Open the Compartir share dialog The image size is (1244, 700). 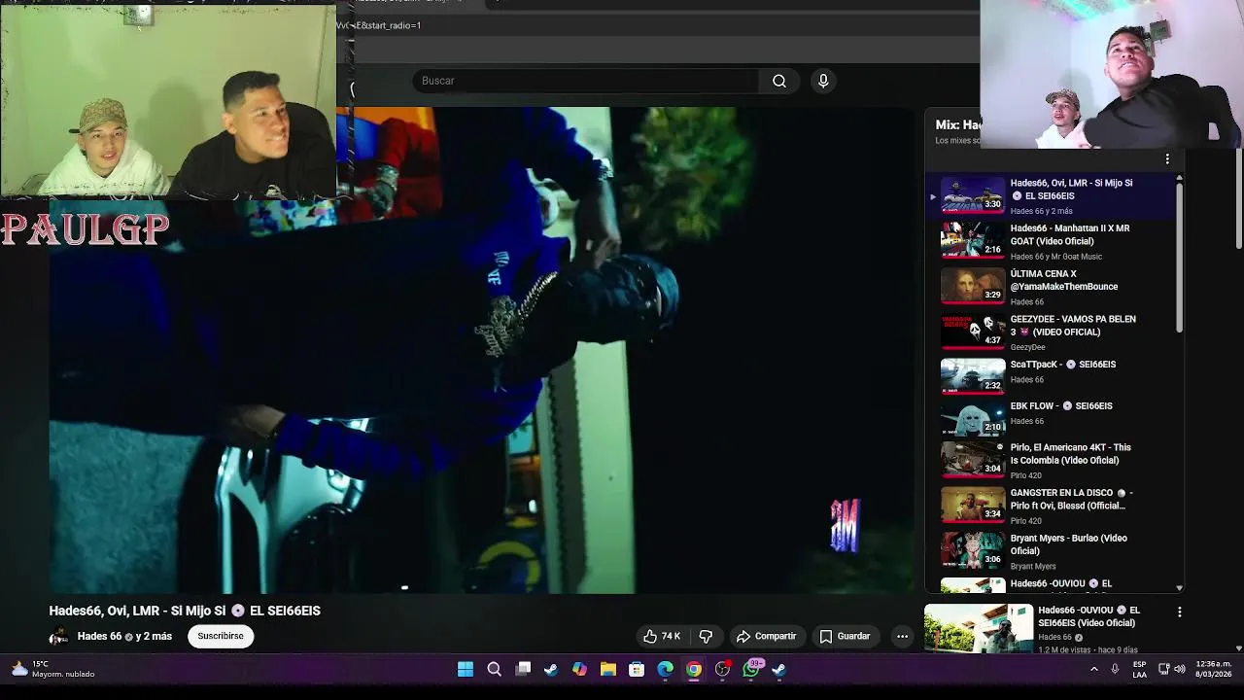[766, 636]
